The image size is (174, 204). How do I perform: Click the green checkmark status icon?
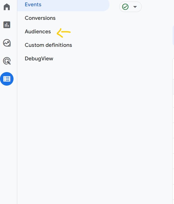(x=125, y=7)
